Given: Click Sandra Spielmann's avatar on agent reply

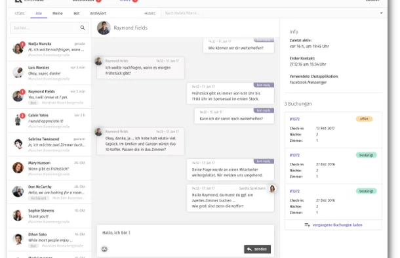Looking at the screenshot, I should tap(272, 188).
